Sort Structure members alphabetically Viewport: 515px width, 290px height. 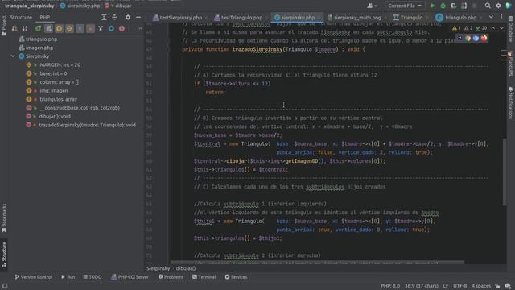tap(25, 29)
